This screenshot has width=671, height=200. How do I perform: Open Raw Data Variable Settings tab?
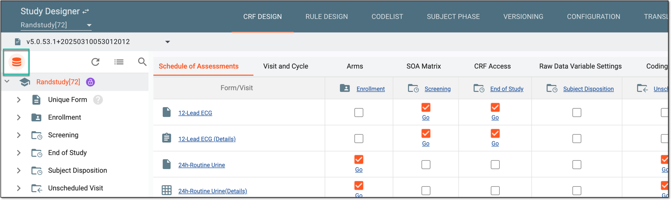(x=580, y=66)
